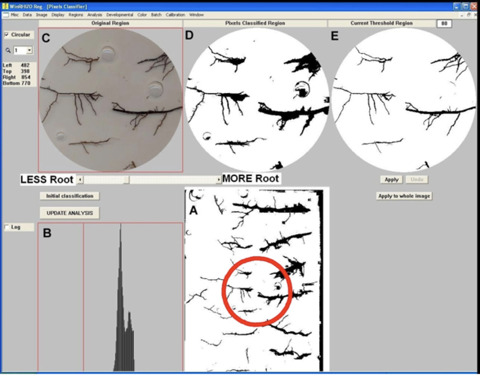Open the Regions menu
The width and height of the screenshot is (480, 378).
[76, 15]
